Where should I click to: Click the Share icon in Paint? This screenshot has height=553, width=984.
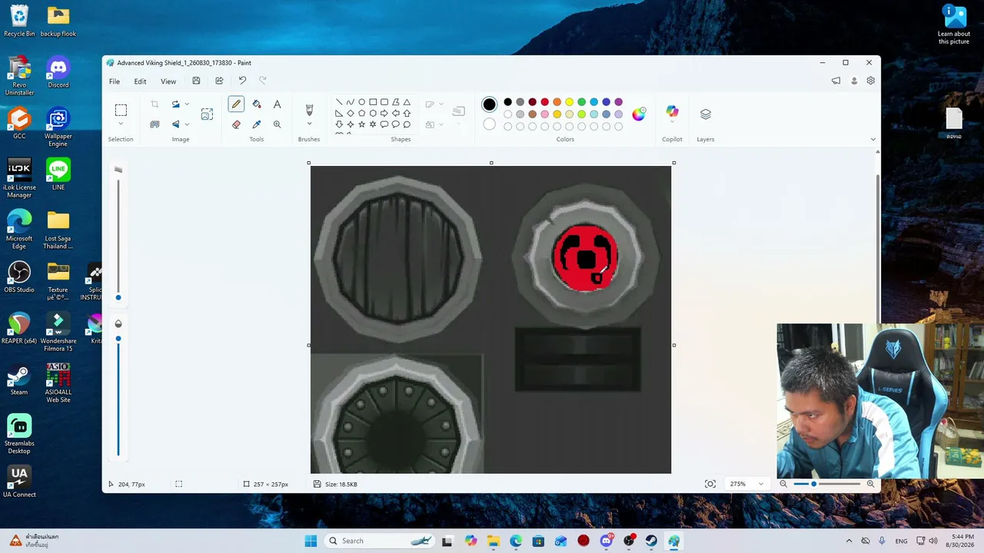point(219,81)
